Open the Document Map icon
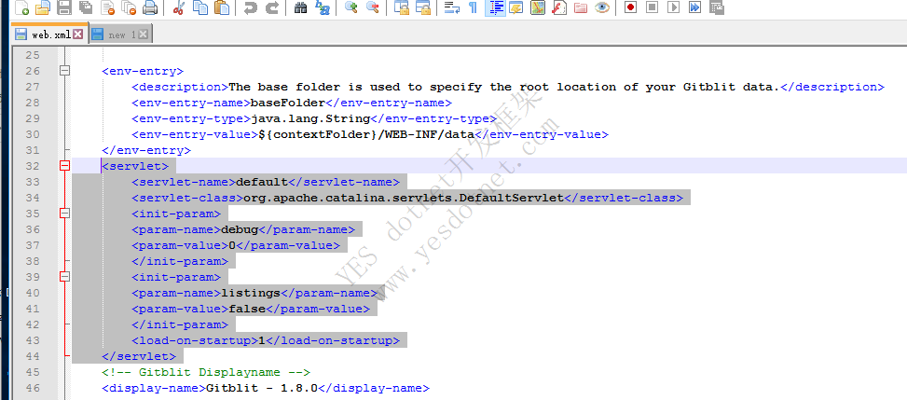The width and height of the screenshot is (907, 400). point(538,7)
